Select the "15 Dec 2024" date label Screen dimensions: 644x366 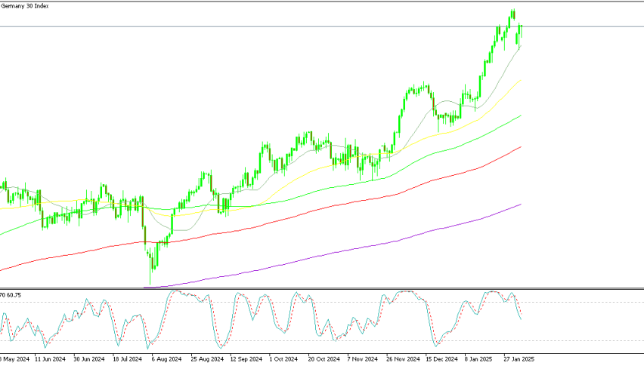[441, 359]
